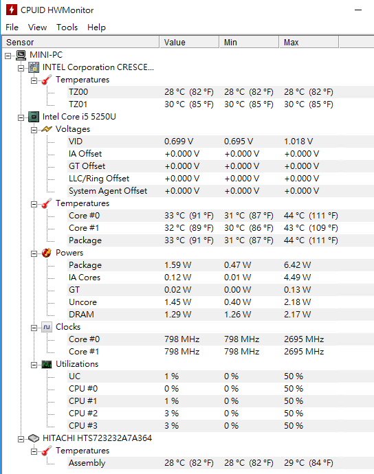The width and height of the screenshot is (374, 474).
Task: Collapse the Powers section
Action: coord(34,253)
